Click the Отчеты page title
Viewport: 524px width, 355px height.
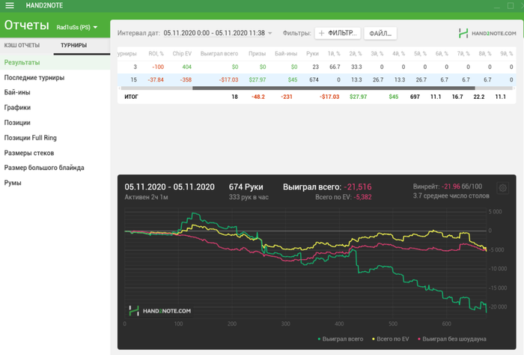(x=26, y=25)
